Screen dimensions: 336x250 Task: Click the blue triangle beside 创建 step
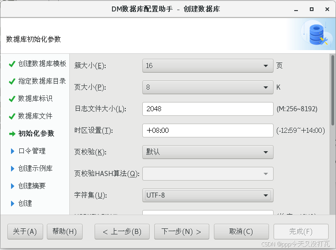12,204
